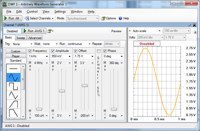Click the Custom waveform button
The image size is (200, 131).
[16, 51]
